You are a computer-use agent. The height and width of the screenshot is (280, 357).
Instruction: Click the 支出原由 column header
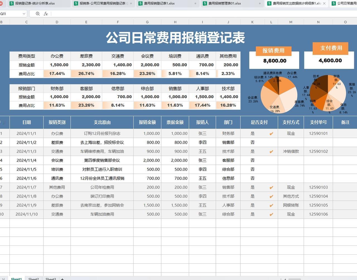pyautogui.click(x=102, y=122)
